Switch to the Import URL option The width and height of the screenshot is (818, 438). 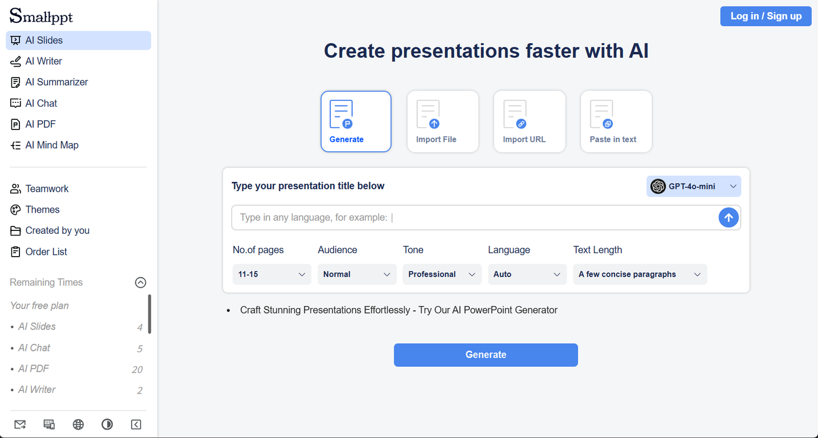pyautogui.click(x=530, y=121)
